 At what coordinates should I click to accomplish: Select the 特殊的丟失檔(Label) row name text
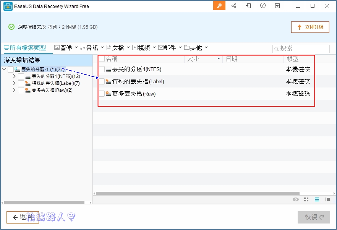(138, 81)
